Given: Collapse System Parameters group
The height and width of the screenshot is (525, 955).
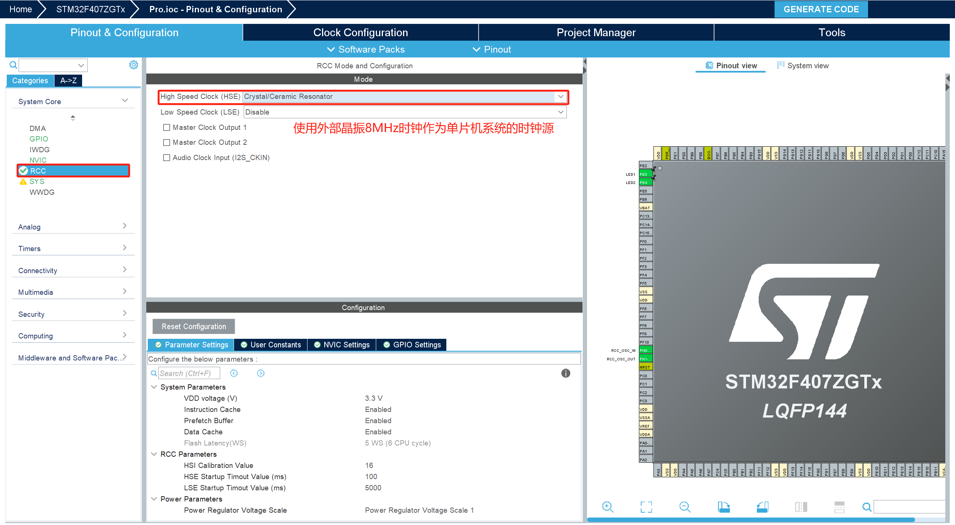Looking at the screenshot, I should point(154,387).
